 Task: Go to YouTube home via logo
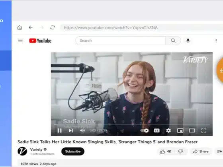coord(40,41)
